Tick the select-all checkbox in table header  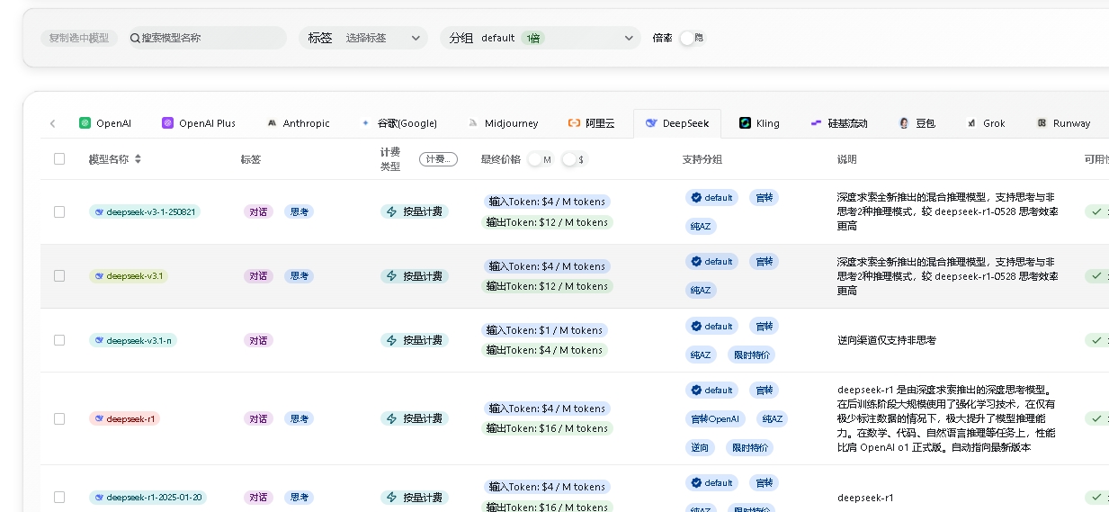click(59, 159)
